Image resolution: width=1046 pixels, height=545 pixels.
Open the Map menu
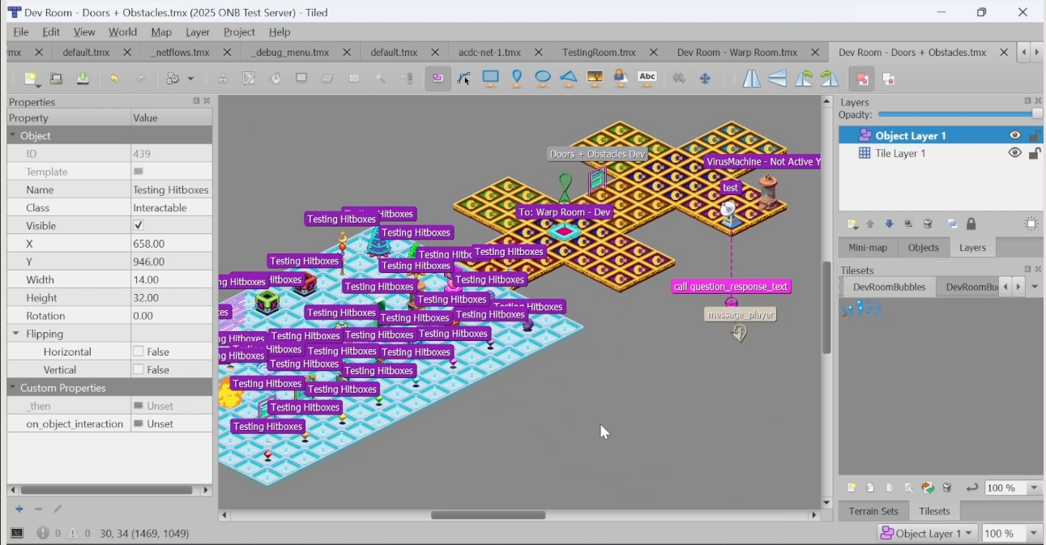tap(161, 32)
